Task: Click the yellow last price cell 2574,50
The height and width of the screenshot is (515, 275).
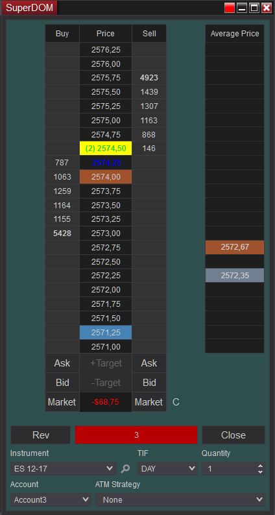Action: (x=106, y=149)
